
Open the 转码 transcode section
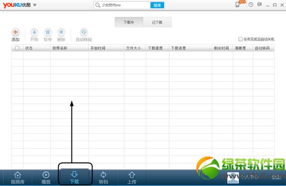103,177
